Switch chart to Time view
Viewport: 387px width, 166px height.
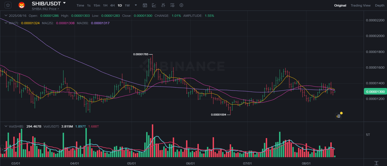80,5
